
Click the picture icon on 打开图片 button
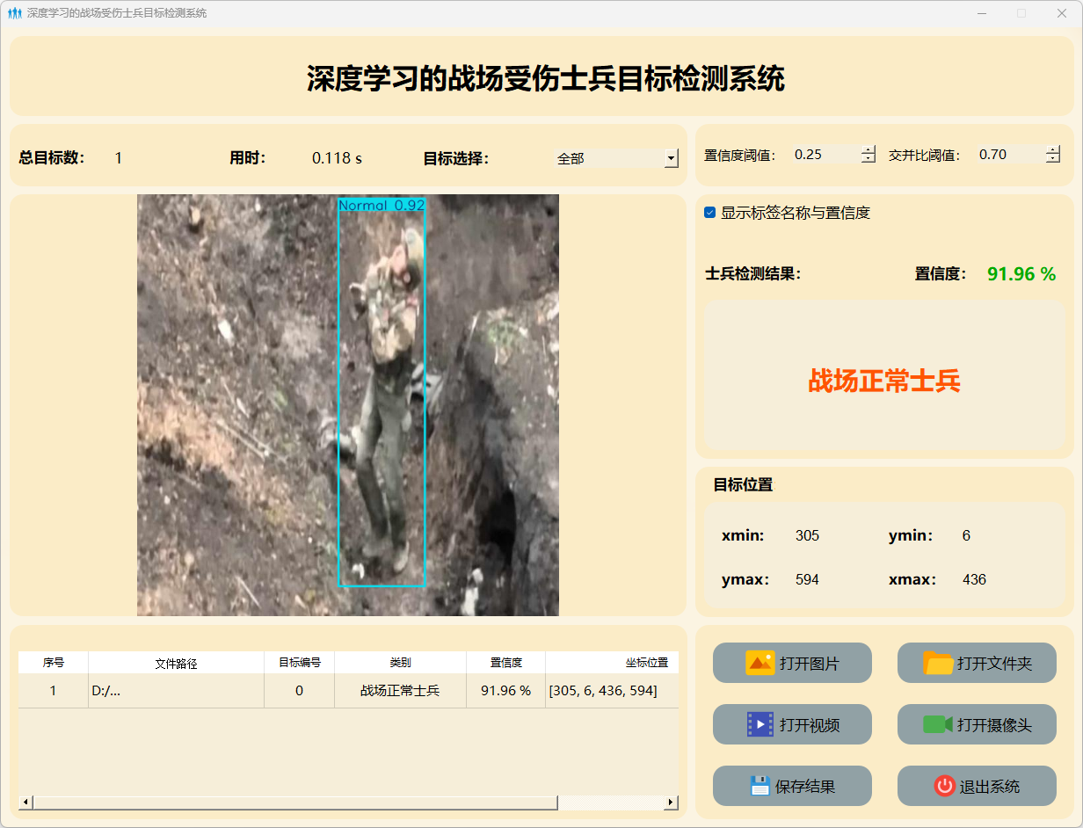tap(760, 663)
